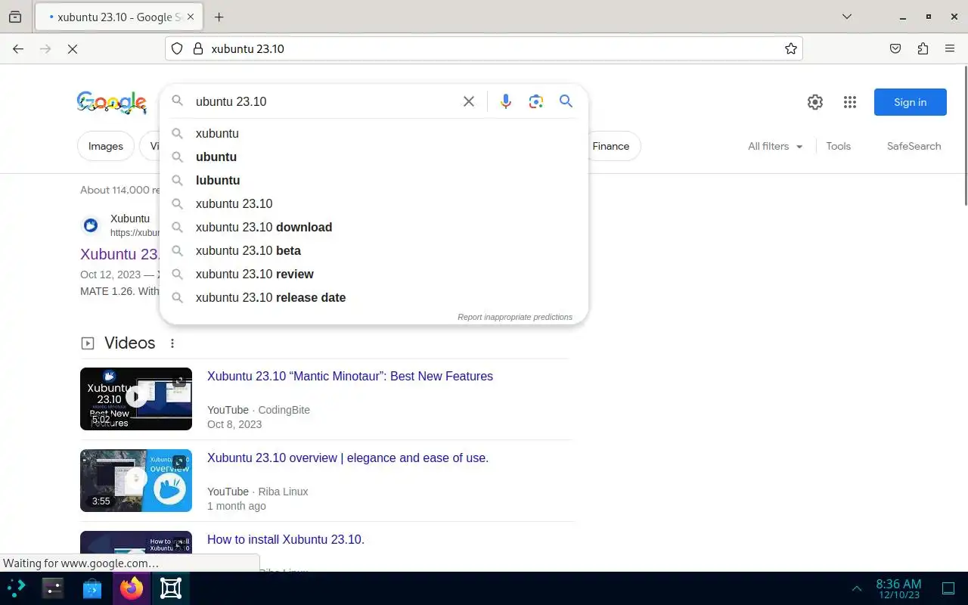968x605 pixels.
Task: Start voice search with microphone icon
Action: (506, 101)
